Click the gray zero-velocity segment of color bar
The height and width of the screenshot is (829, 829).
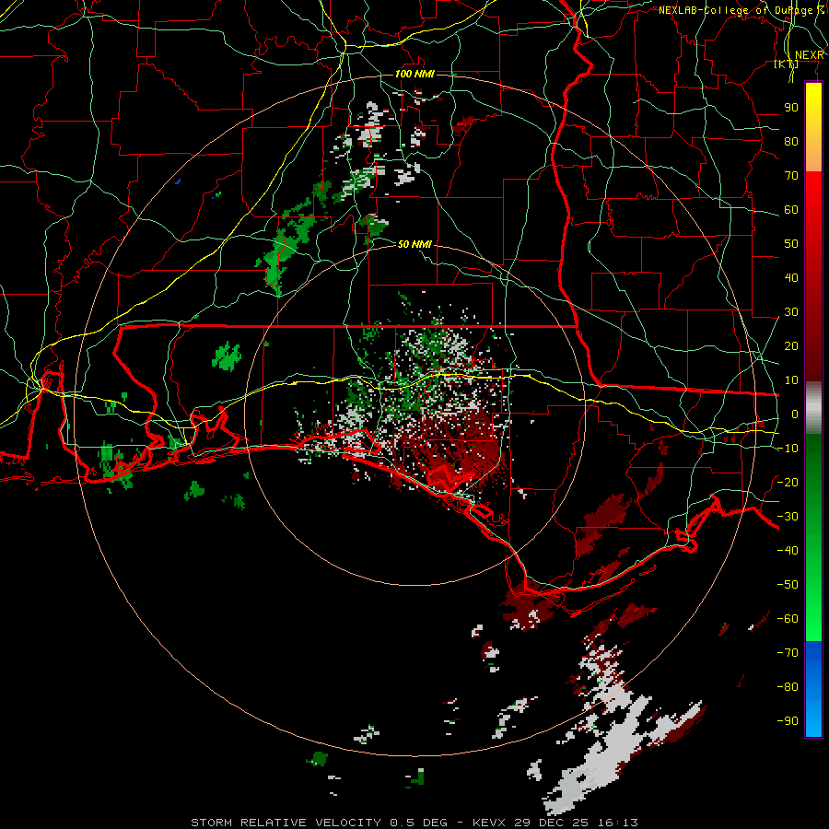pos(813,406)
